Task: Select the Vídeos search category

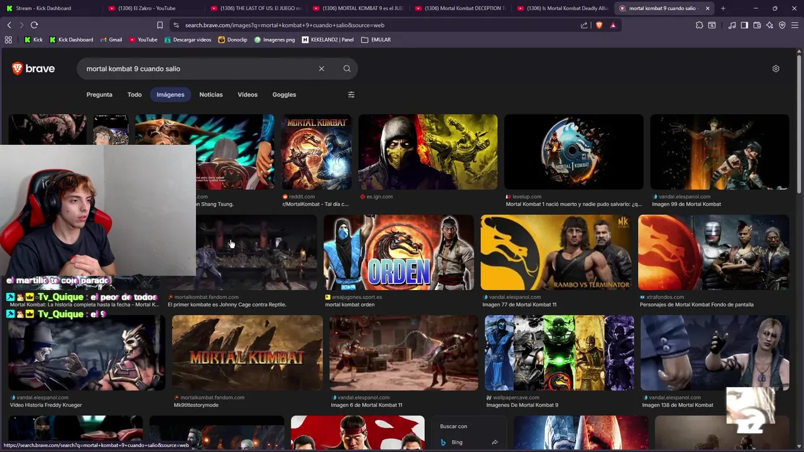Action: tap(247, 95)
